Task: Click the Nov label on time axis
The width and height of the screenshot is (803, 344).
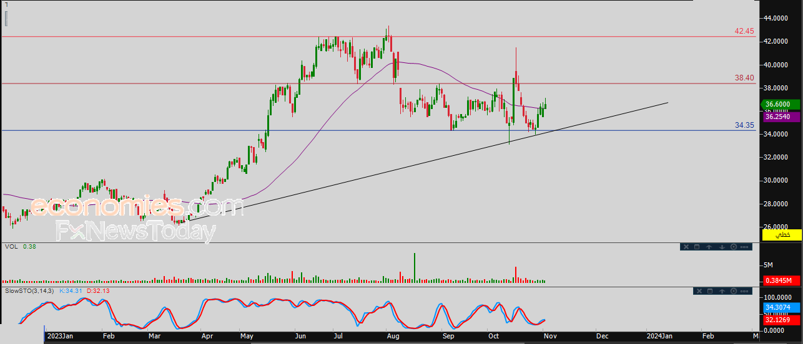Action: 550,336
